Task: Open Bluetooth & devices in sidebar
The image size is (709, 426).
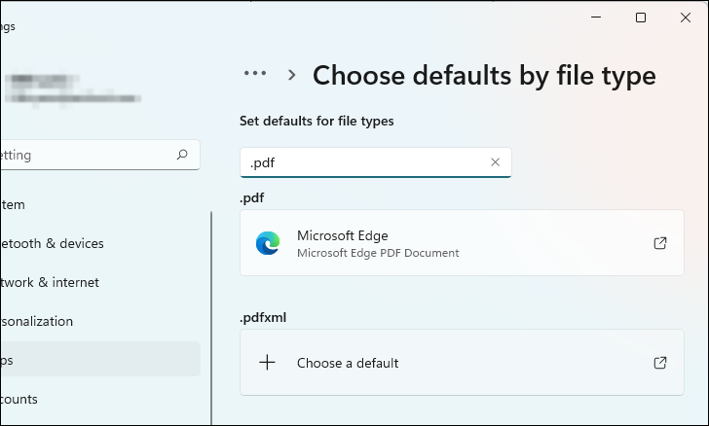Action: pos(54,243)
